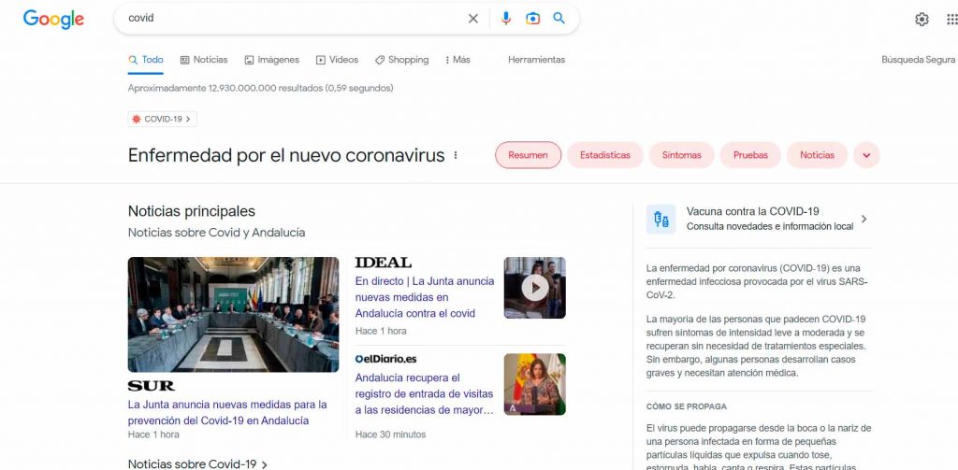Open SUR article about La Junta medidas
The width and height of the screenshot is (958, 470).
(x=227, y=413)
